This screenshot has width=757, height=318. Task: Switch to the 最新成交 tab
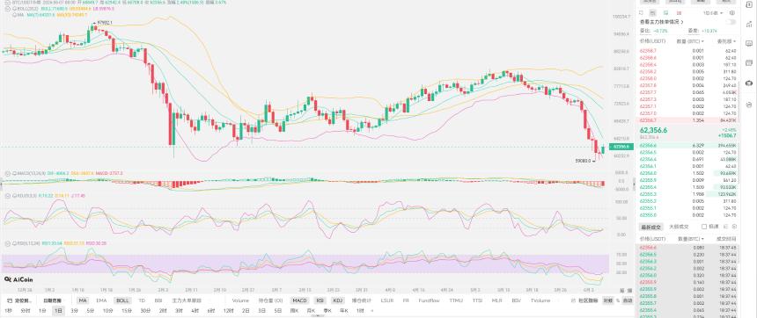650,227
